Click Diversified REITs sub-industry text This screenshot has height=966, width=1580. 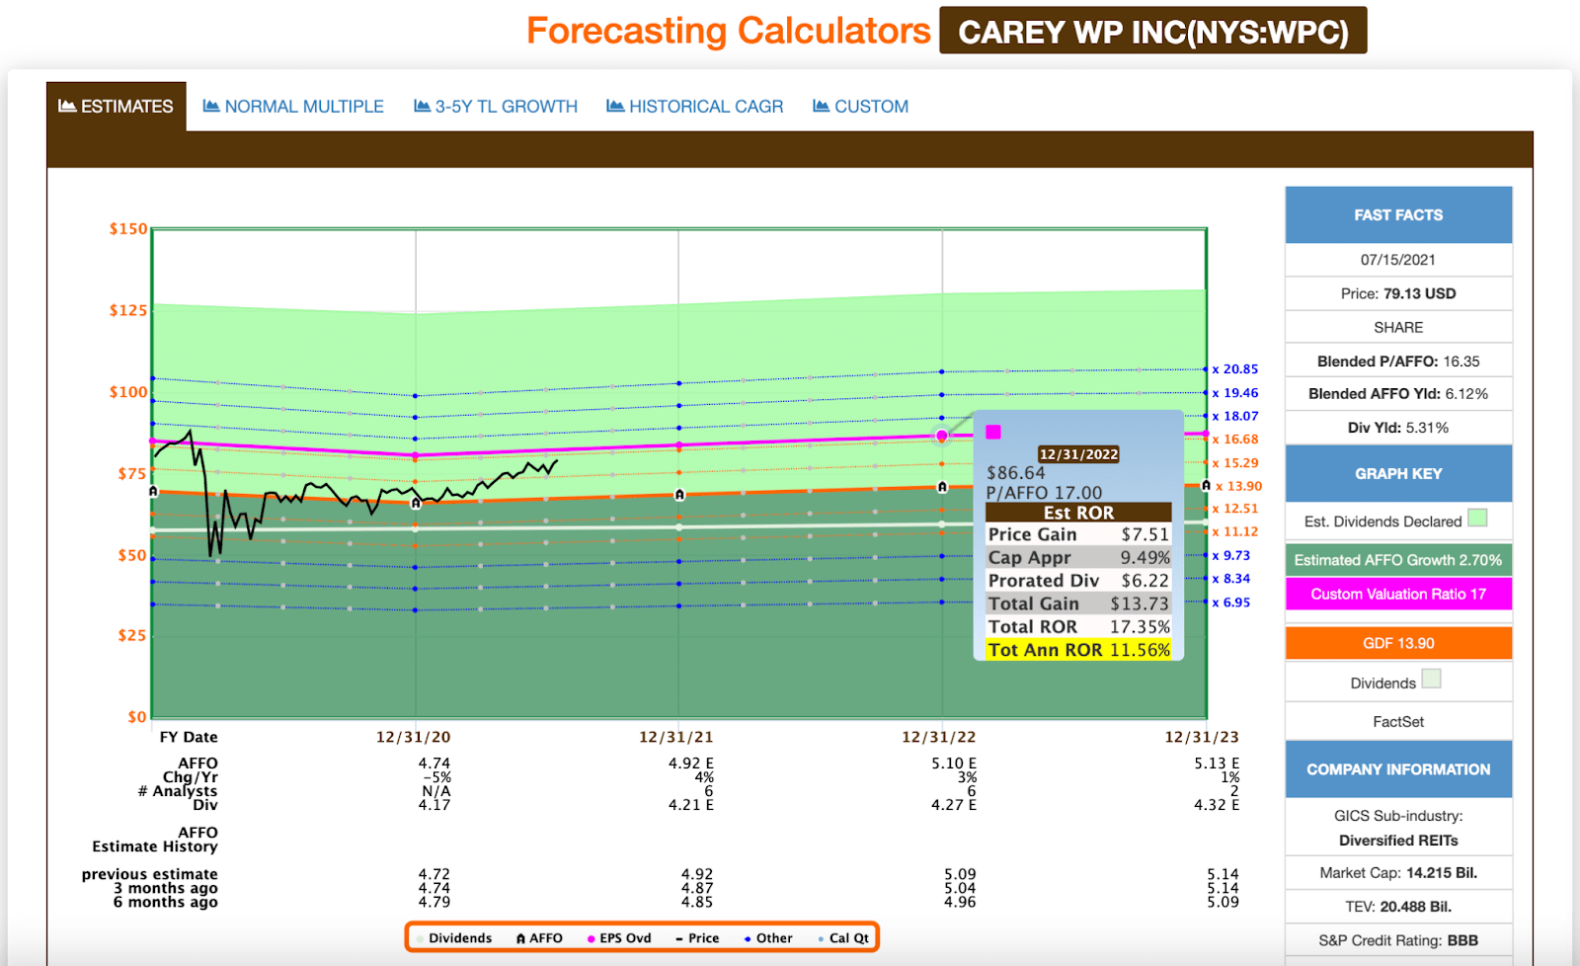click(x=1398, y=841)
